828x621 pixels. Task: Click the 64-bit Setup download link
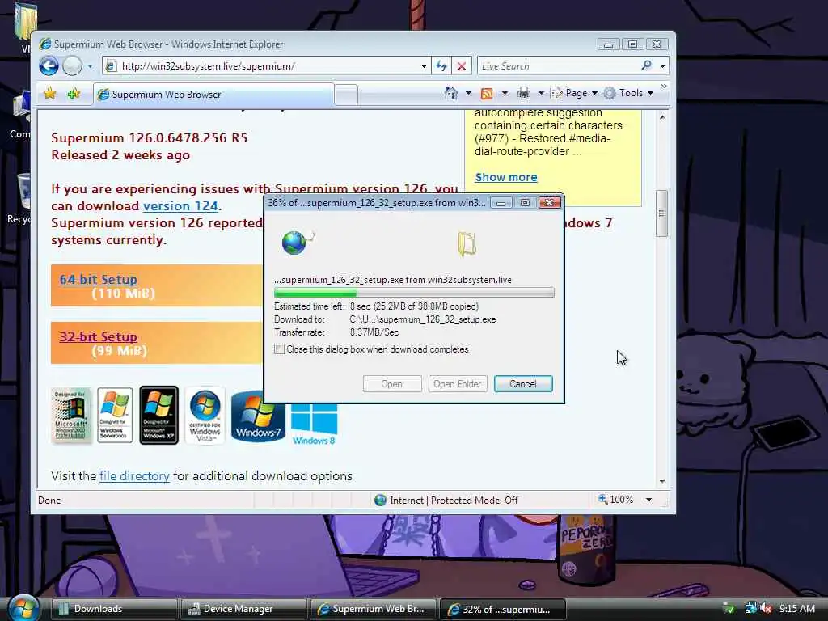pos(98,279)
